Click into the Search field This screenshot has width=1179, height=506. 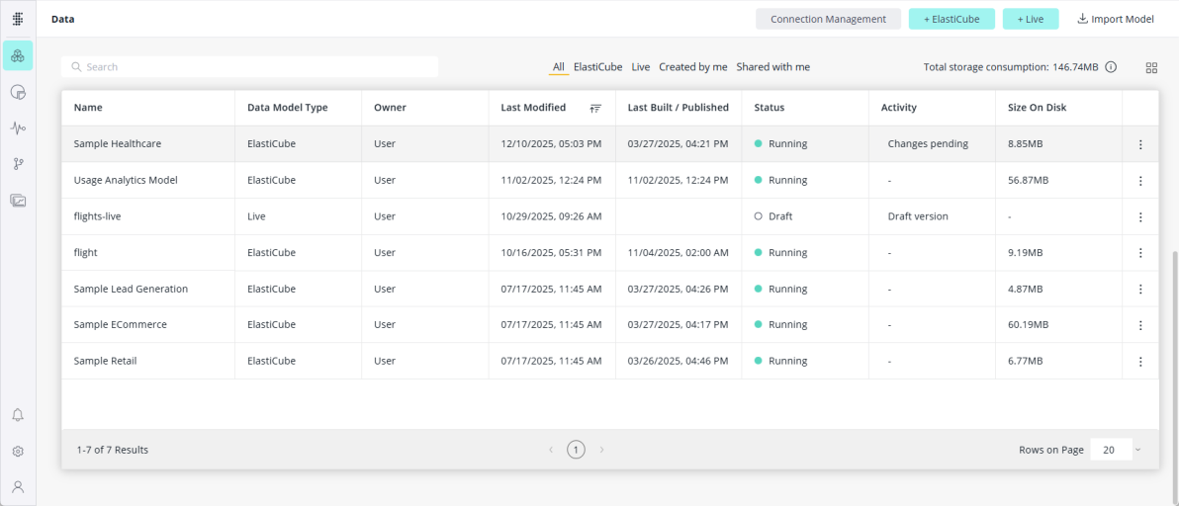pyautogui.click(x=249, y=67)
